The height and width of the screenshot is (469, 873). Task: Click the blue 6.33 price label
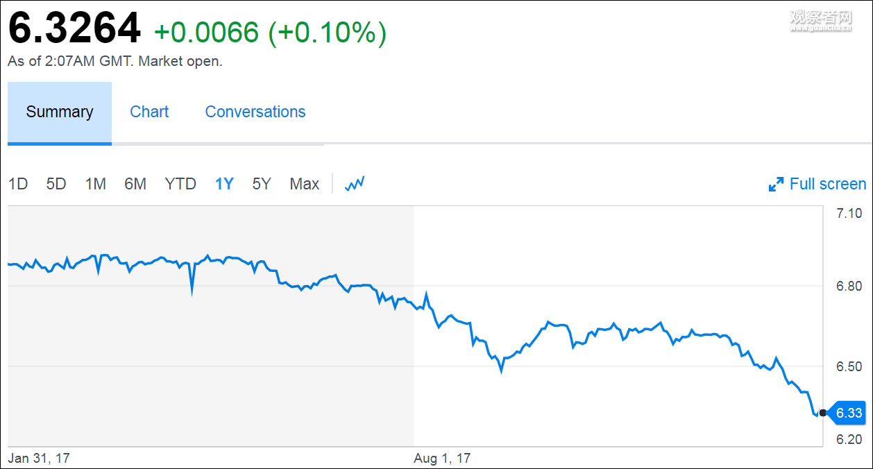848,413
